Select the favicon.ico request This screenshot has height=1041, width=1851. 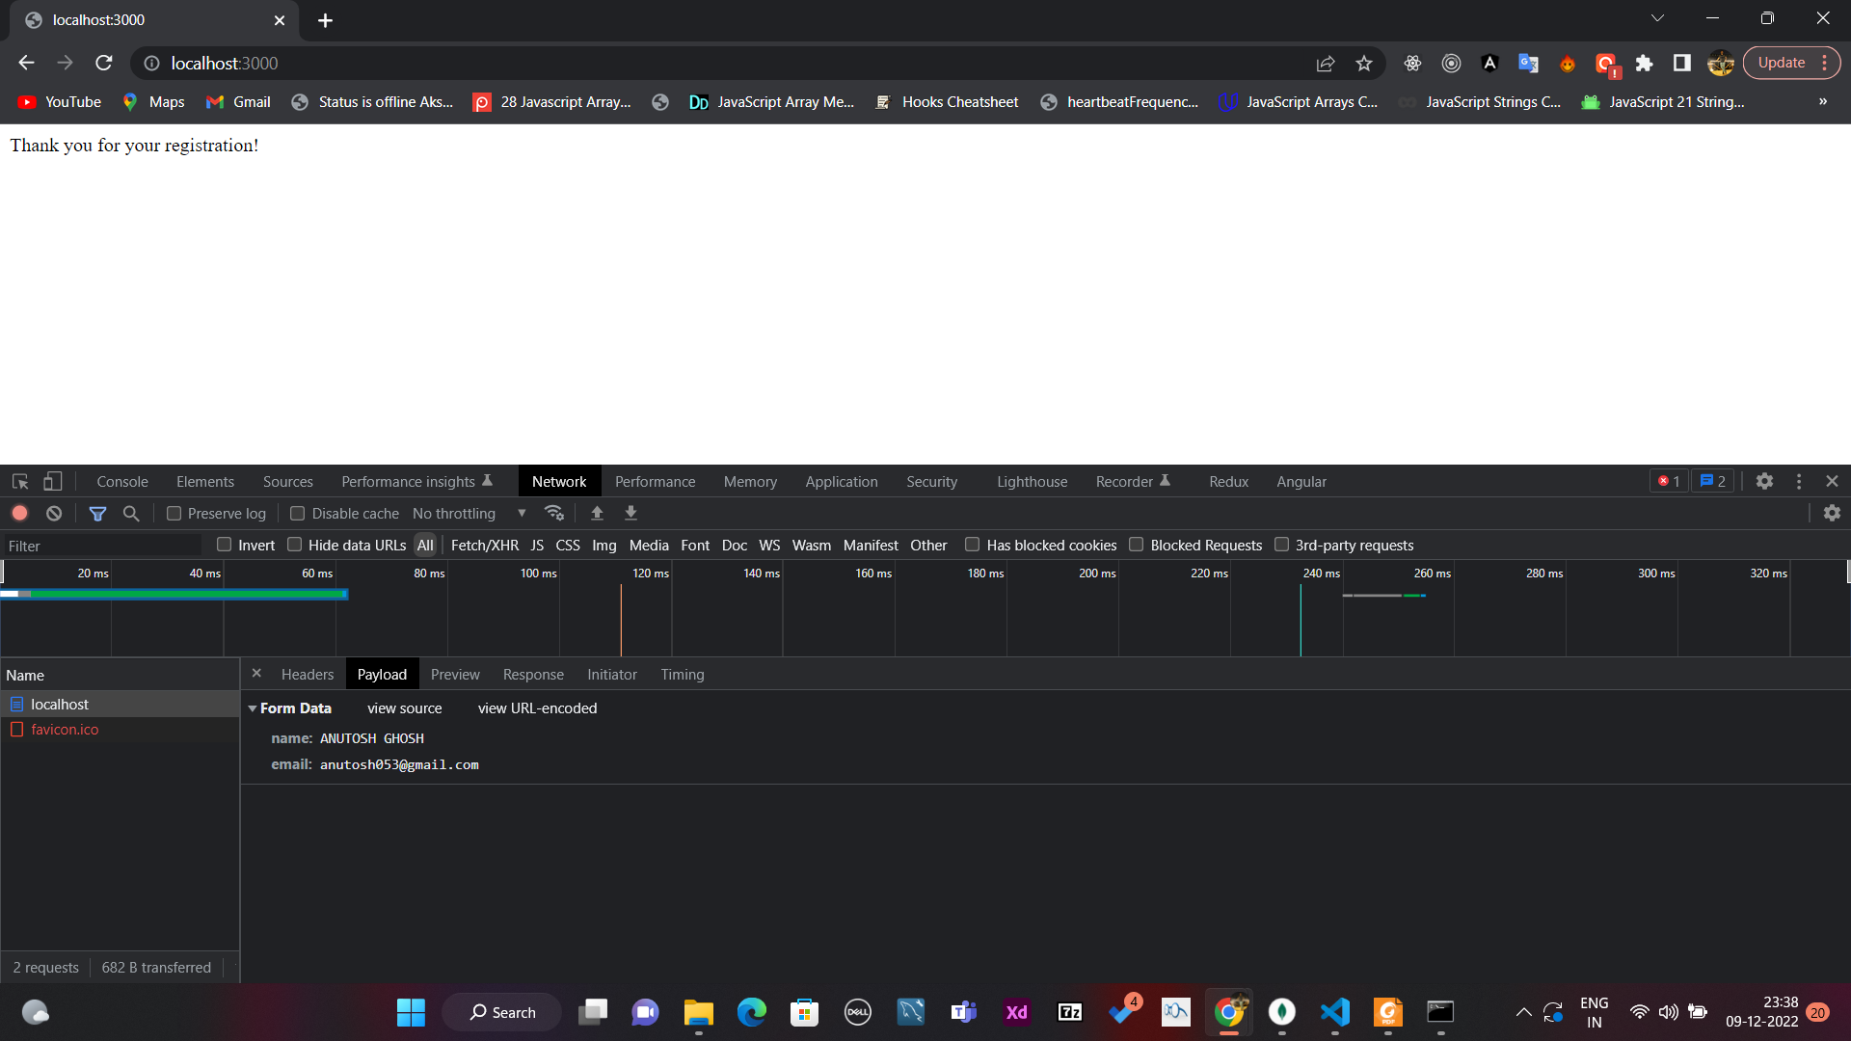click(x=66, y=729)
